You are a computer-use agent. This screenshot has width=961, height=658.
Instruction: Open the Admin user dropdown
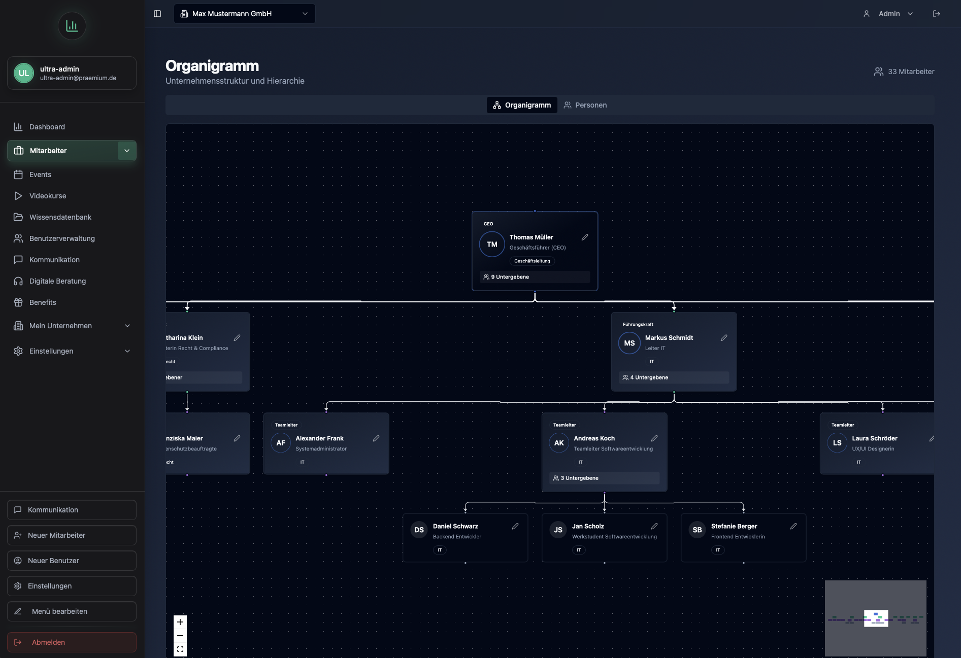coord(888,14)
